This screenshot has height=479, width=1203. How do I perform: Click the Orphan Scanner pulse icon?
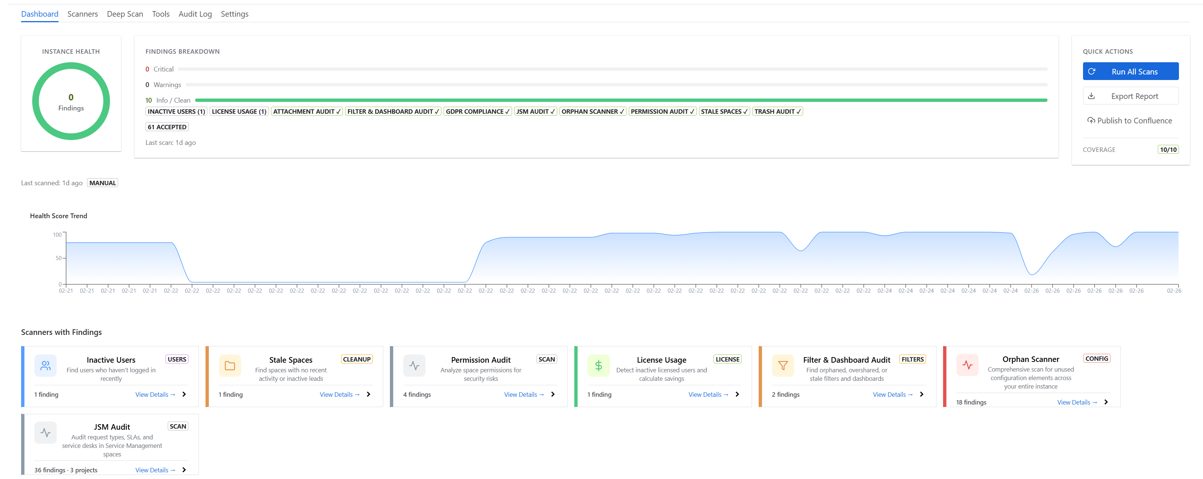[967, 365]
